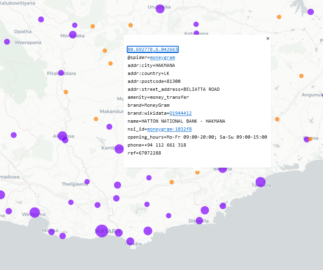Select the large purple marker at Akuressa

click(x=62, y=136)
